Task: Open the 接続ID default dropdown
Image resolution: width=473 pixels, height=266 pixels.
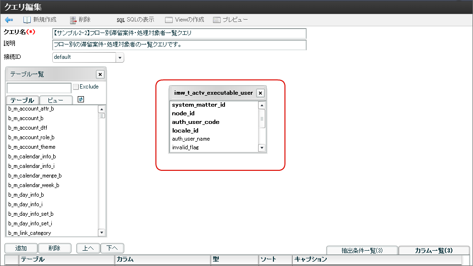Action: coord(120,57)
